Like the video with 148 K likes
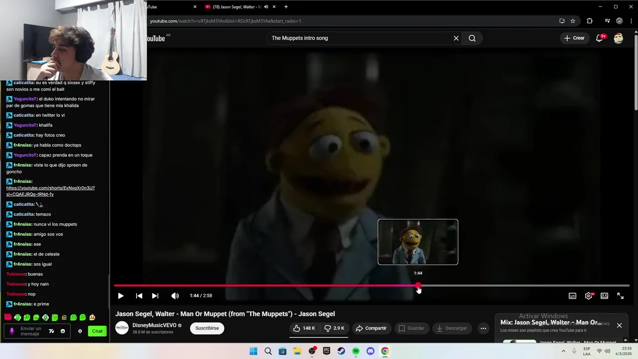Image resolution: width=638 pixels, height=359 pixels. click(304, 328)
